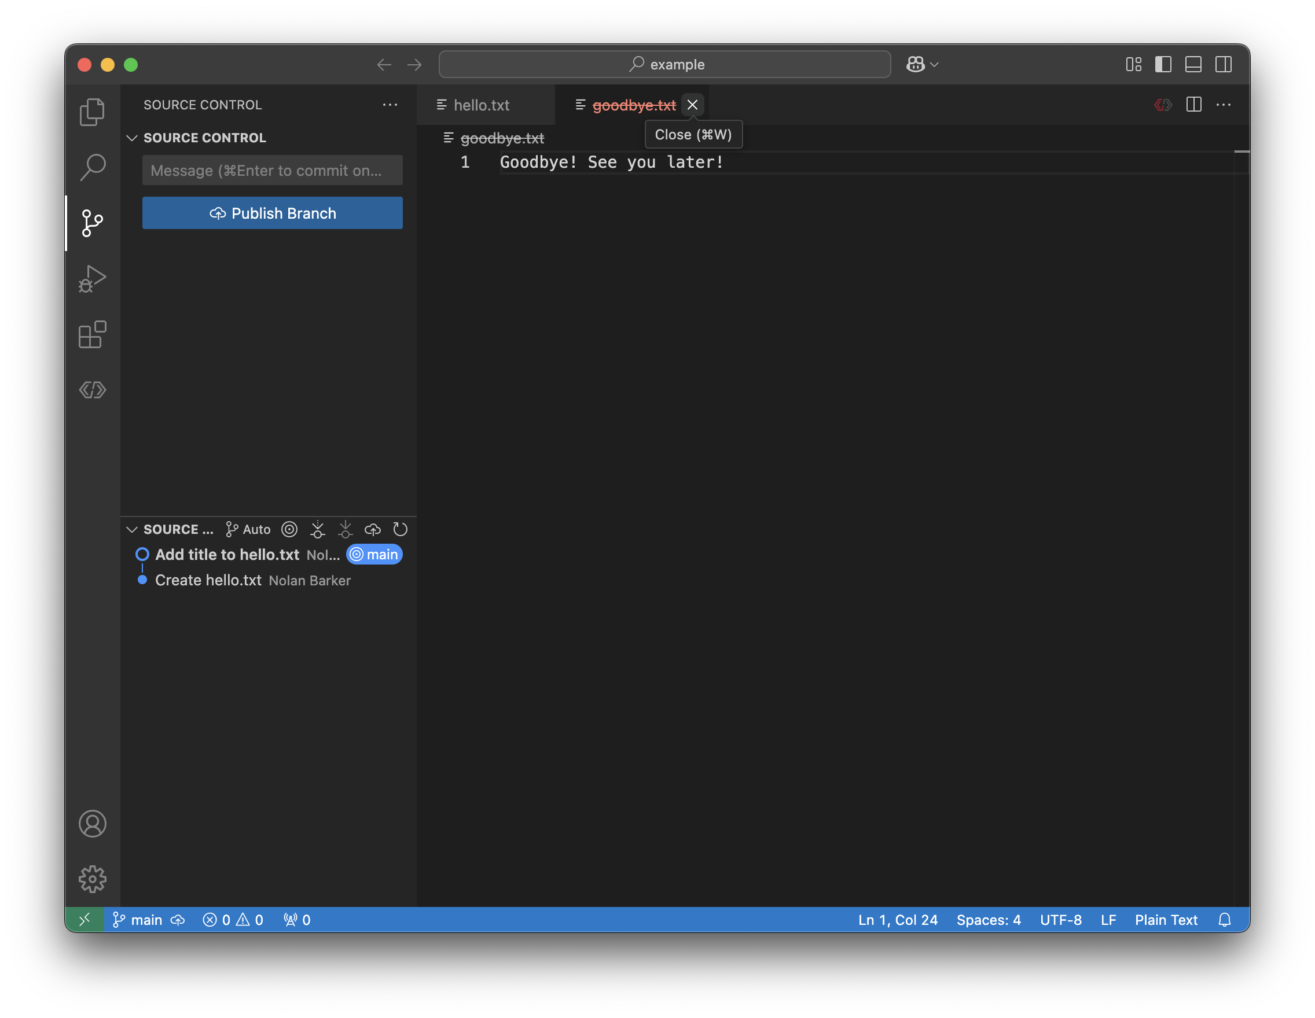Open the Explorer view in activity bar

(x=92, y=112)
